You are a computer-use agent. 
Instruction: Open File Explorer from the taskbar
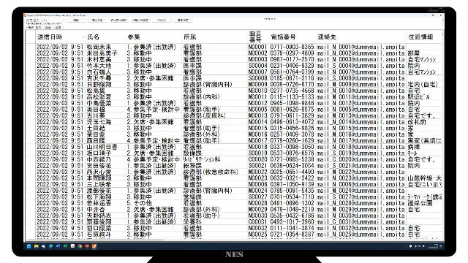[36, 246]
